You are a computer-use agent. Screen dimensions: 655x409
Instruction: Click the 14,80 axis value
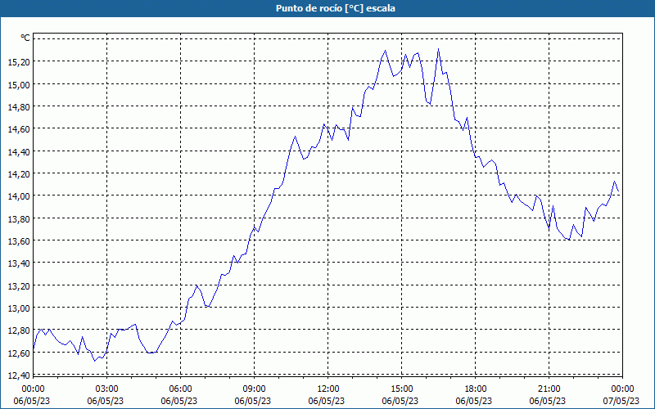19,107
